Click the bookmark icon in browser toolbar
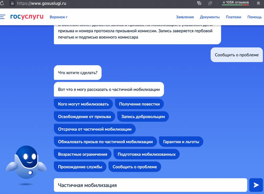The width and height of the screenshot is (264, 194). [x=258, y=3]
